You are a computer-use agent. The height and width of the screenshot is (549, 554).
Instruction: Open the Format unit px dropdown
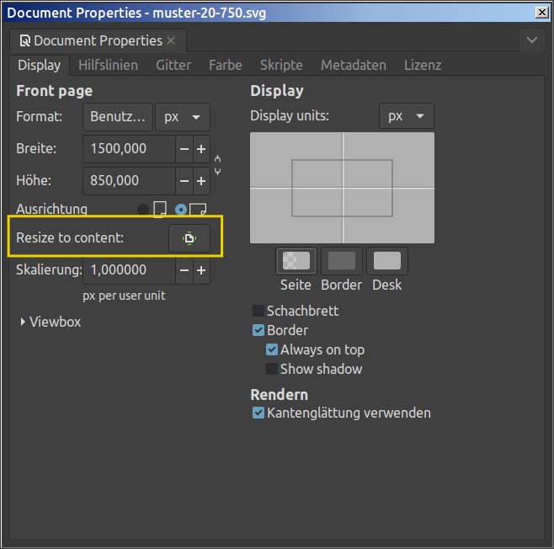click(182, 117)
